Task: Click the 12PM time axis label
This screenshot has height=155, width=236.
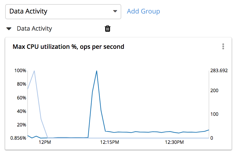Action: point(44,142)
